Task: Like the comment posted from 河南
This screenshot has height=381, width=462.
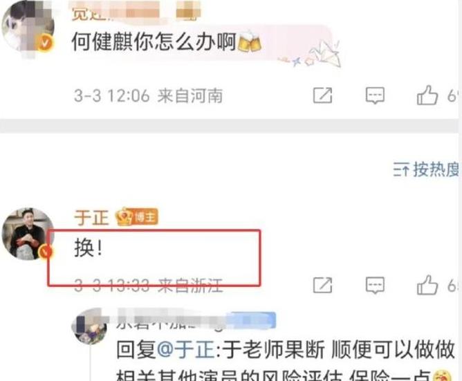Action: click(x=427, y=95)
